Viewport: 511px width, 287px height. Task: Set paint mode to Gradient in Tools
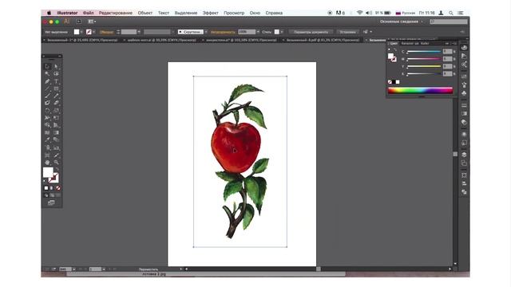click(52, 188)
